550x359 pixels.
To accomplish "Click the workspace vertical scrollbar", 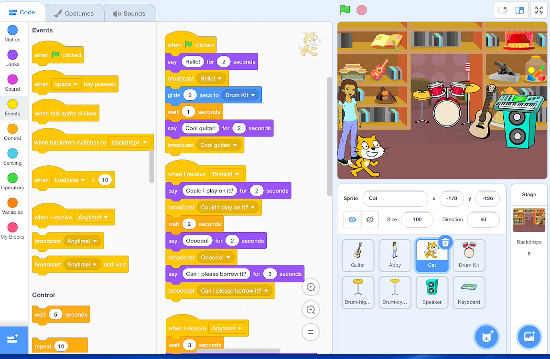I will pos(329,137).
